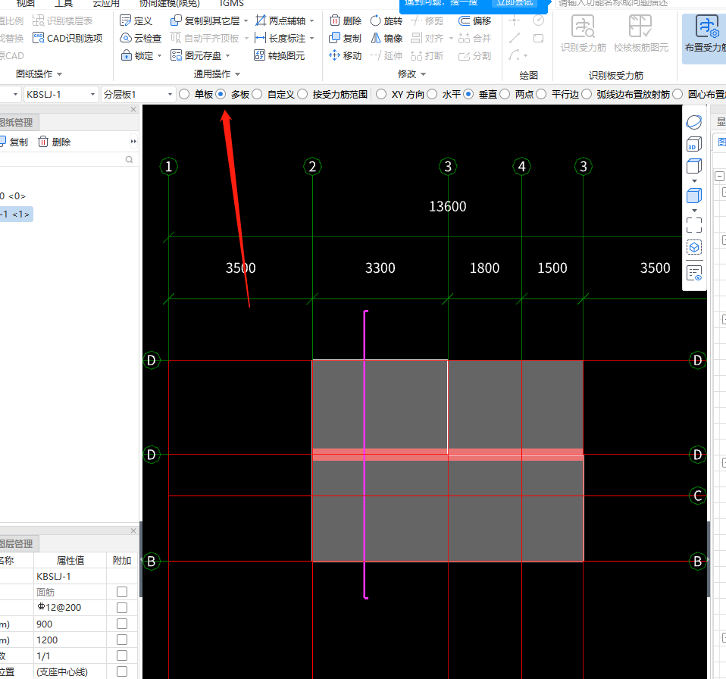Click the search icon in drawing panel
This screenshot has width=726, height=679.
(x=129, y=160)
